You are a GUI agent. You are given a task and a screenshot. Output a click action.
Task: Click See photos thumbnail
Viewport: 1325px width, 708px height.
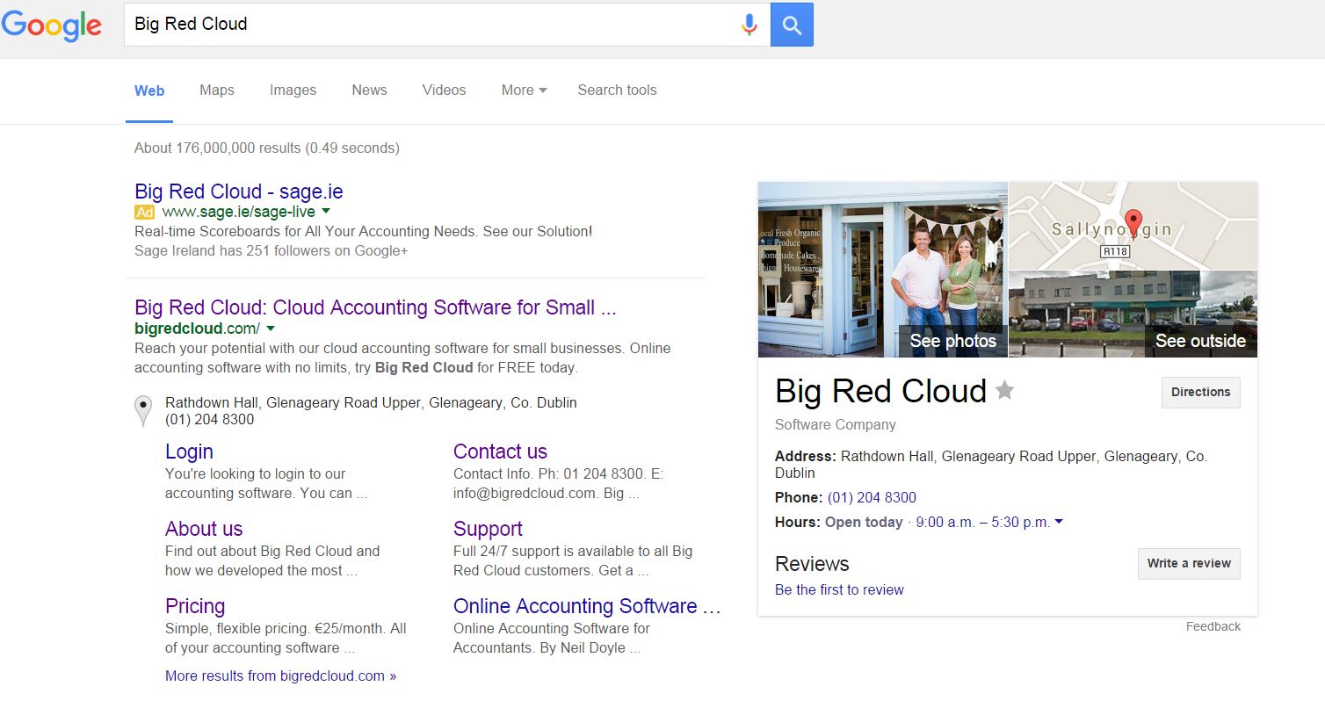click(882, 270)
